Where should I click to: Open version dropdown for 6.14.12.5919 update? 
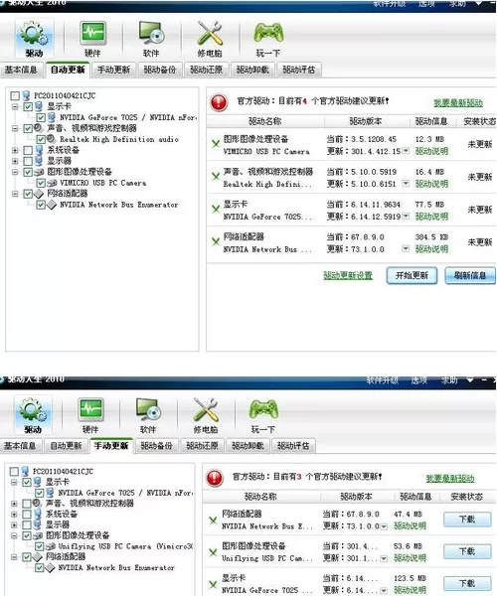406,216
